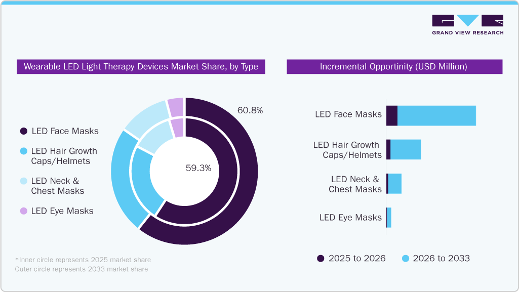Click the Hair Growth Caps 2025 to 2026 bar
Viewport: 519px width, 292px height.
388,149
